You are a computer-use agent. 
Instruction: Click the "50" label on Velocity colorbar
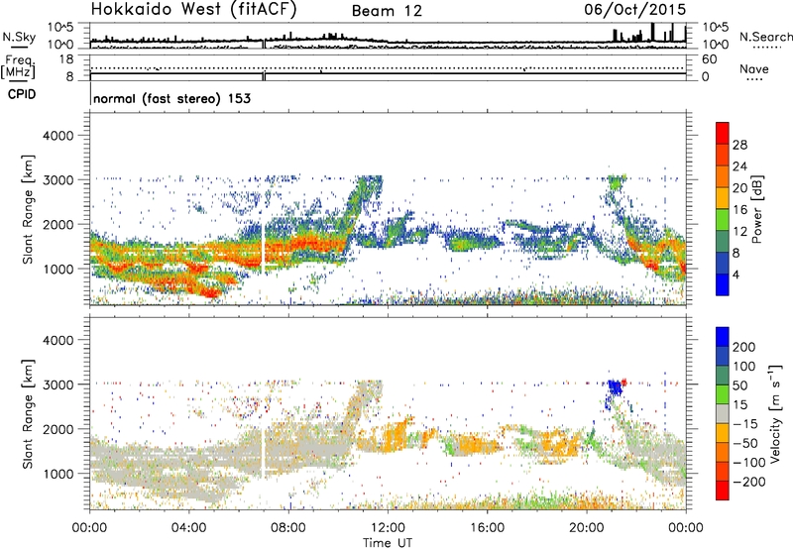click(x=739, y=385)
